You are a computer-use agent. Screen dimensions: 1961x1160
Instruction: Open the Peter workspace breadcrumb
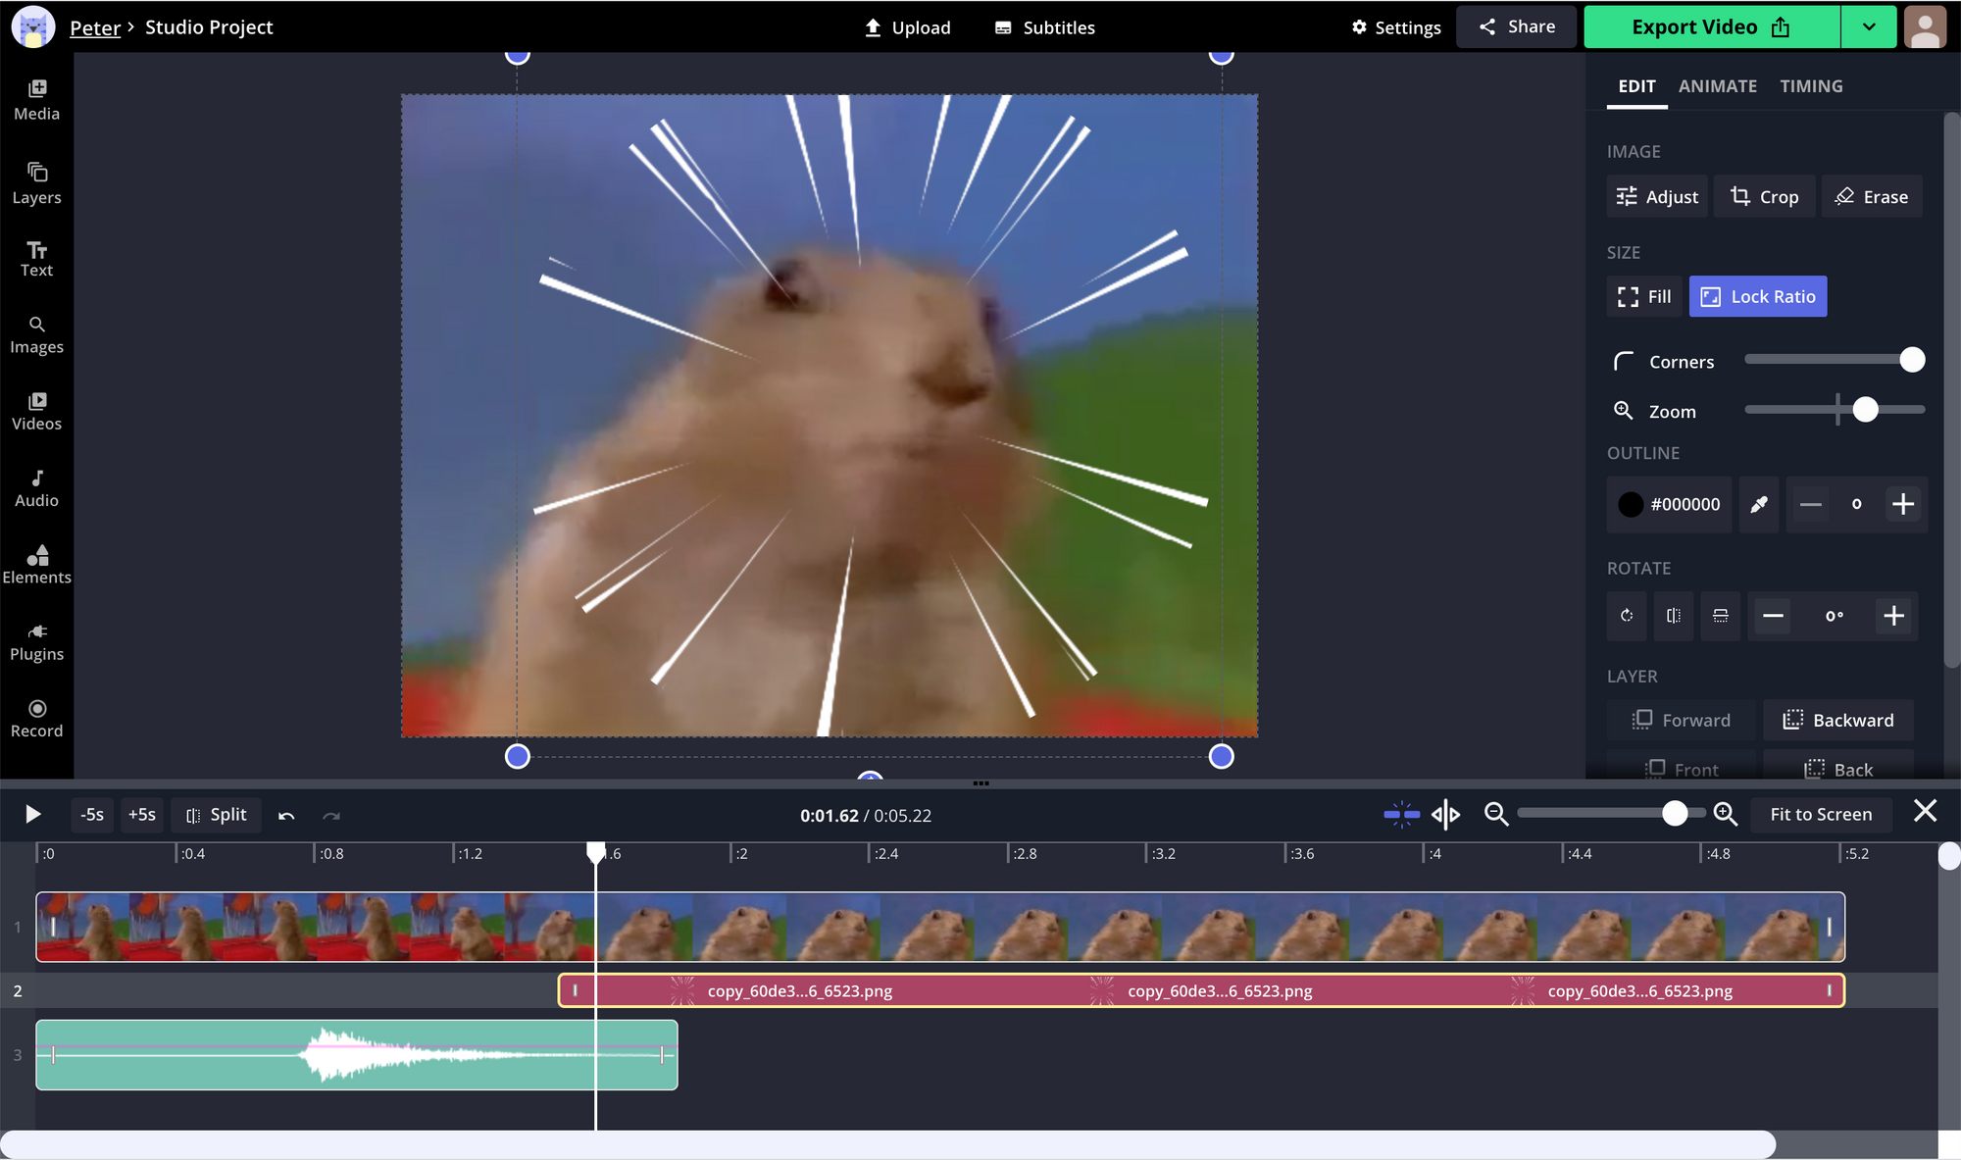pos(95,27)
